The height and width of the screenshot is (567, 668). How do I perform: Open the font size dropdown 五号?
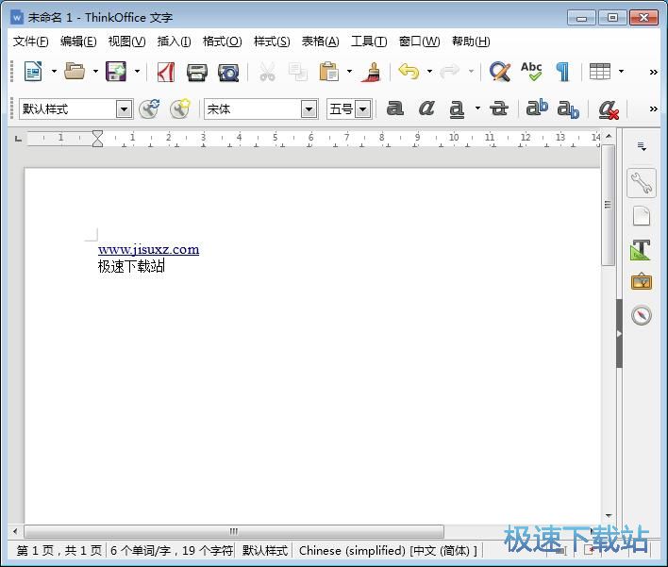click(x=363, y=109)
